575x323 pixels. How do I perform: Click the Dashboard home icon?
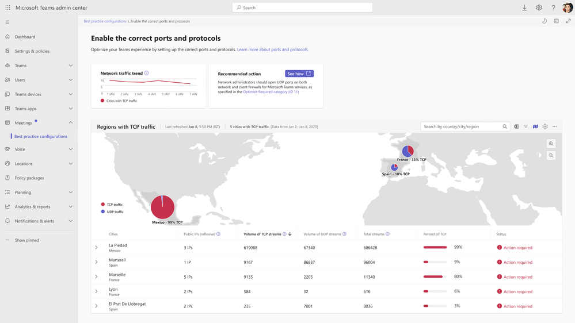(x=7, y=37)
